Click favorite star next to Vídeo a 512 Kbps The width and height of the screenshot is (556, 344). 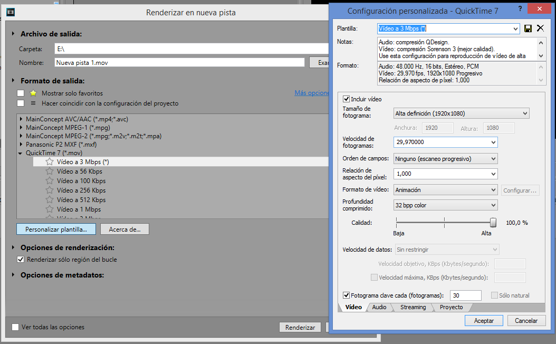(50, 200)
